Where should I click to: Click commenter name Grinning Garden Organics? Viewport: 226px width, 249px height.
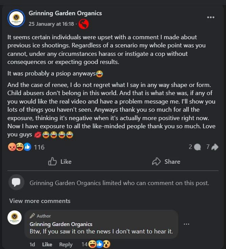coord(61,224)
